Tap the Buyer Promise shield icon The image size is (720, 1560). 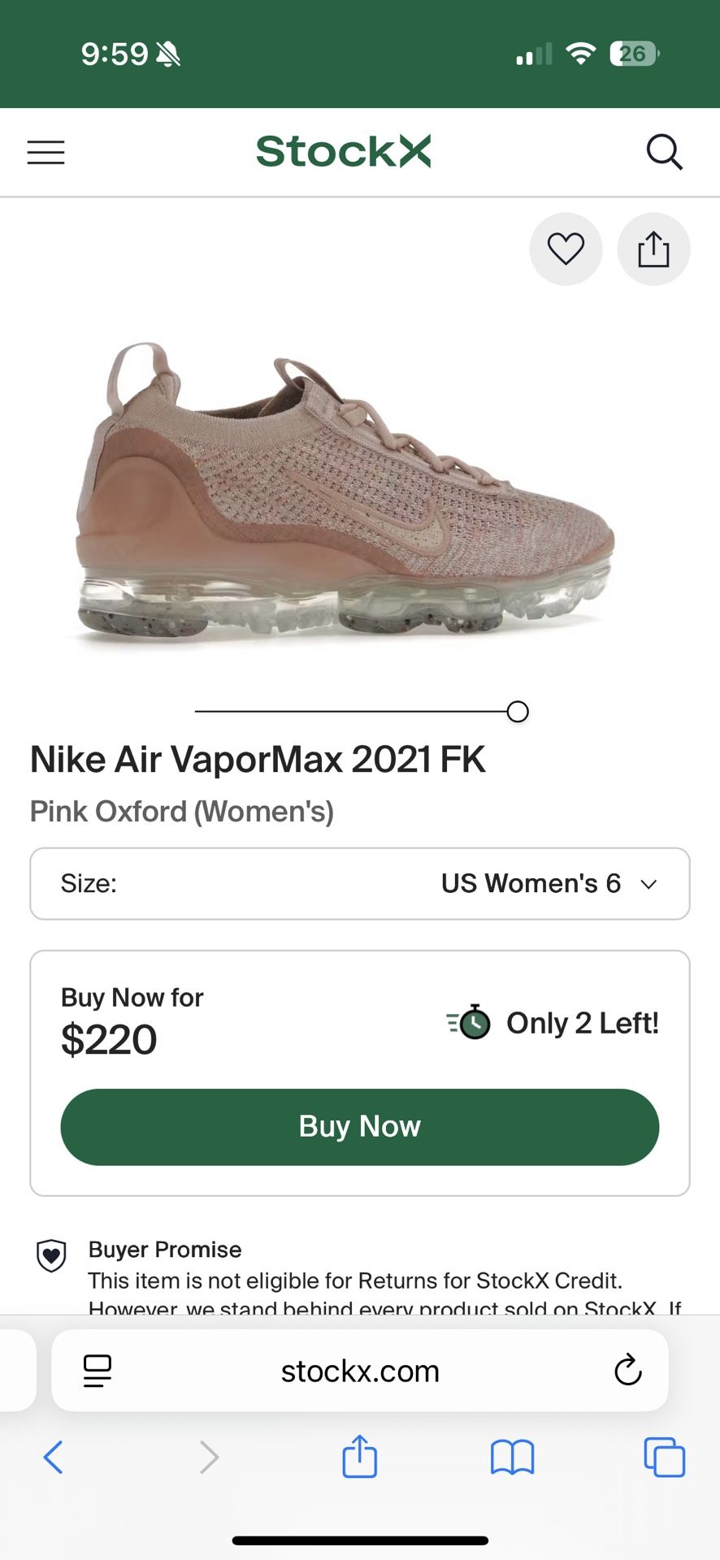coord(51,1256)
